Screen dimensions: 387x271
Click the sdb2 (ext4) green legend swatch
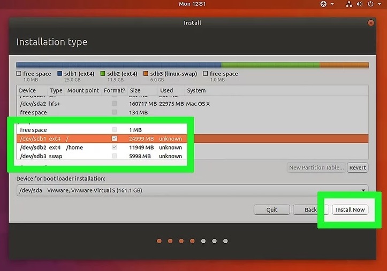tap(103, 73)
